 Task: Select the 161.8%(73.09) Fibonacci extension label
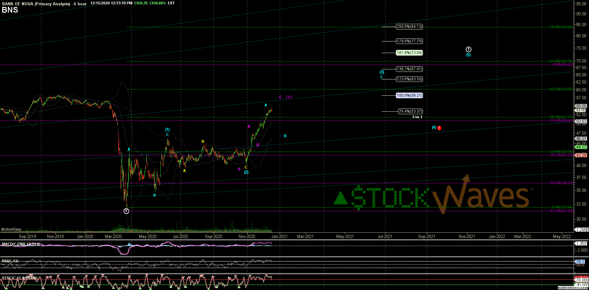pos(409,53)
